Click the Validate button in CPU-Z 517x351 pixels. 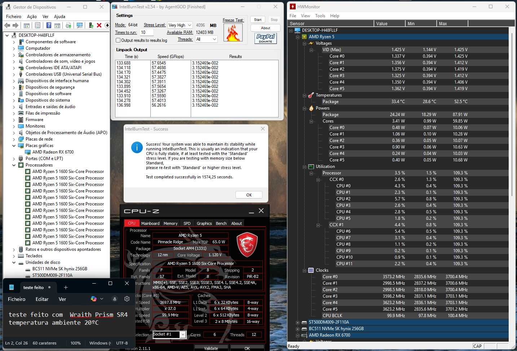211,348
